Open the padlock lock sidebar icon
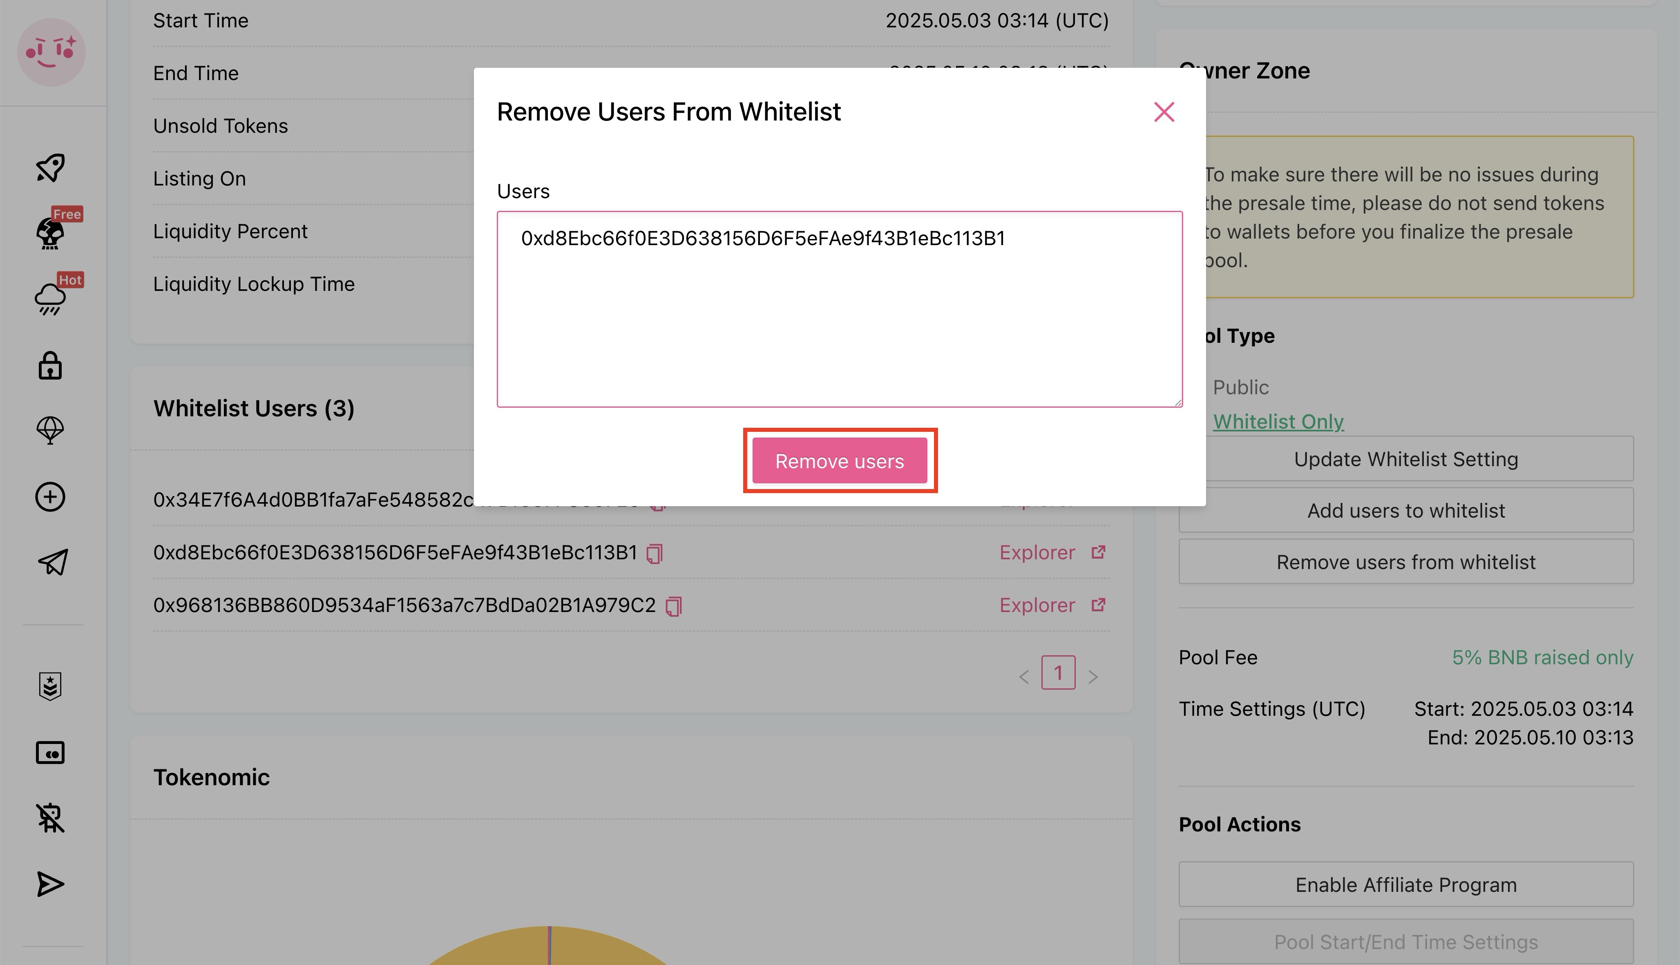Screen dimensions: 1680x965 50,365
